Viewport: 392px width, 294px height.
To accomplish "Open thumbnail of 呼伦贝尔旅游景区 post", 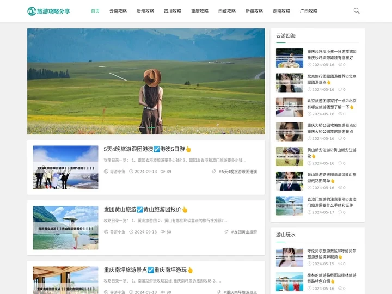I will (x=290, y=257).
